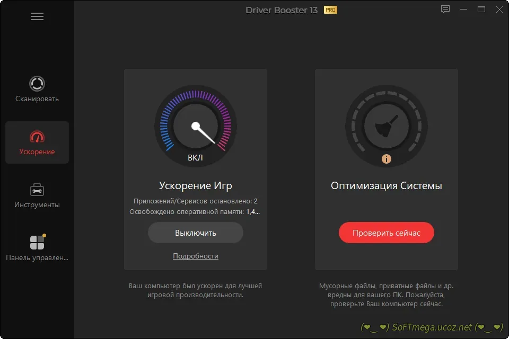
Task: Click the game boost speedometer gauge
Action: coord(196,127)
